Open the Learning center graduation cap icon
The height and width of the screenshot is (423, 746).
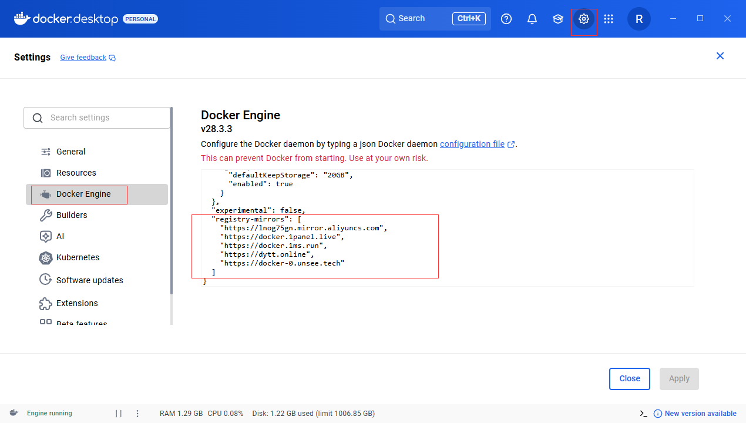click(558, 19)
